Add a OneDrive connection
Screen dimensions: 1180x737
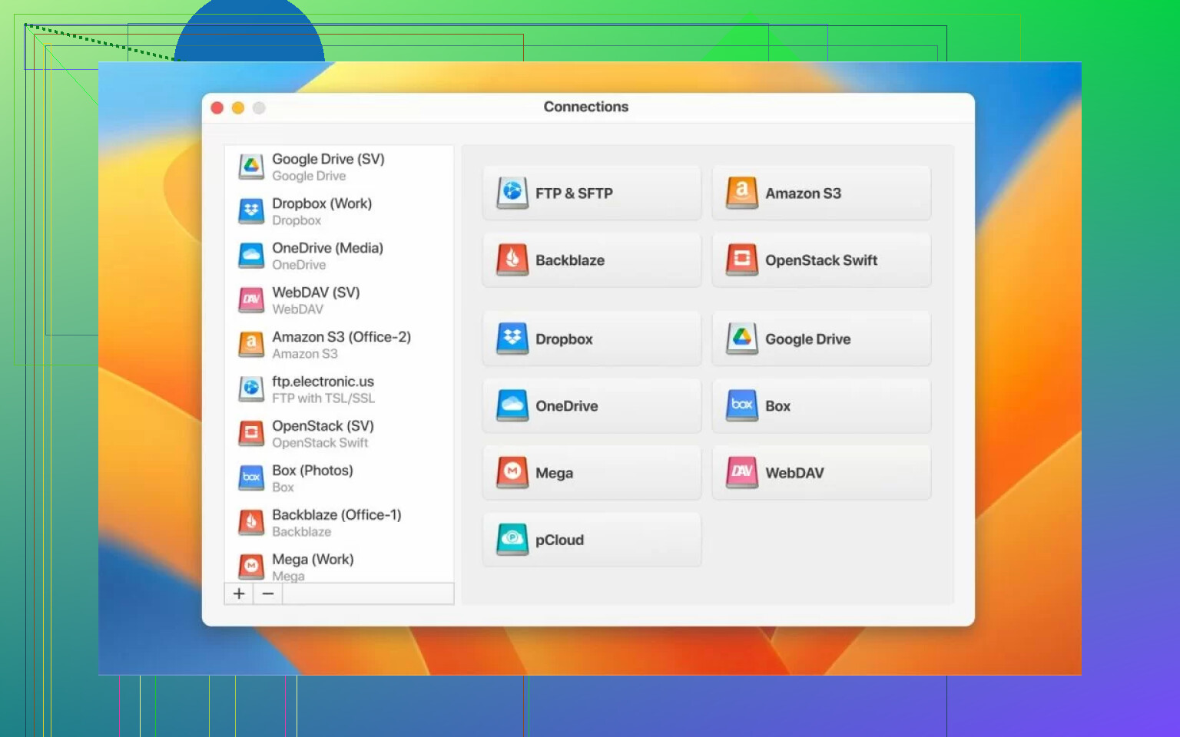592,405
